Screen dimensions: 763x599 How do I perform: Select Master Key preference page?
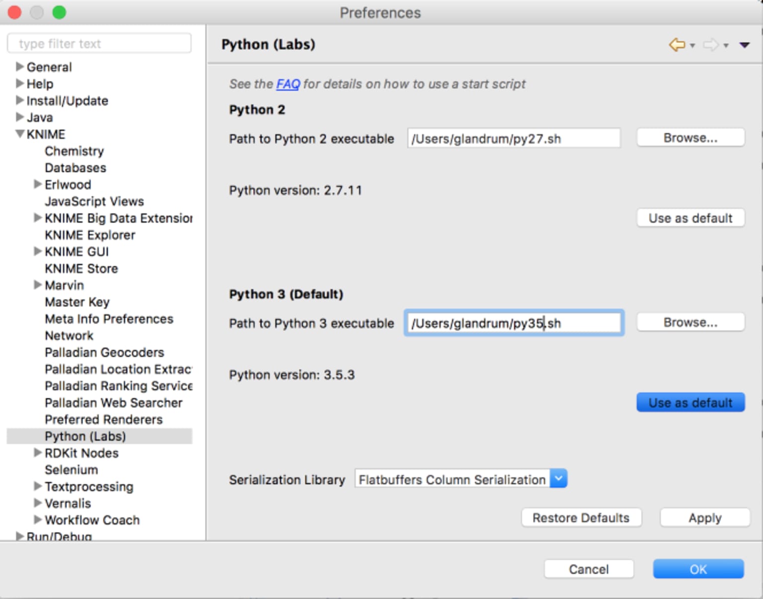click(x=77, y=302)
